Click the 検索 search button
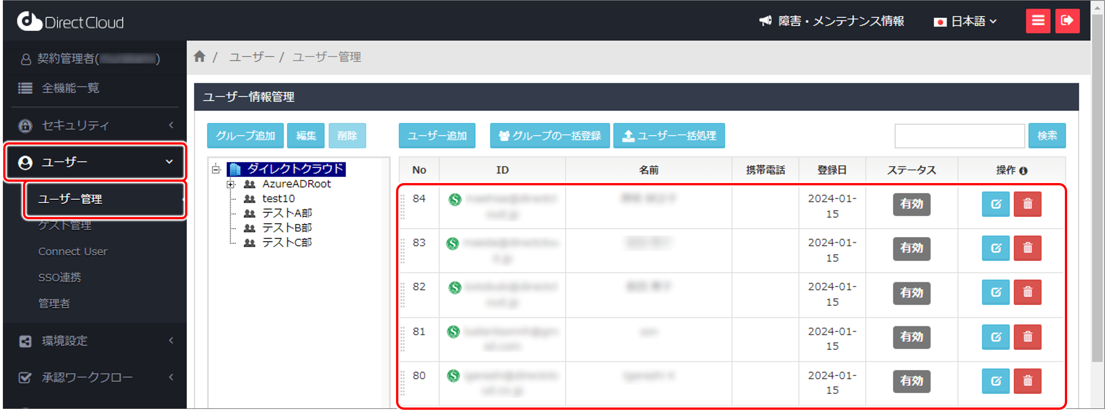 pos(1047,136)
